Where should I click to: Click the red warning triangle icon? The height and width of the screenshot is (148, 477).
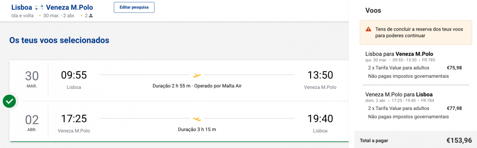(368, 29)
